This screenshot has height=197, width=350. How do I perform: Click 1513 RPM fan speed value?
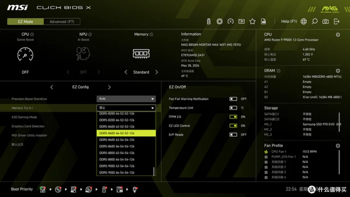(309, 152)
